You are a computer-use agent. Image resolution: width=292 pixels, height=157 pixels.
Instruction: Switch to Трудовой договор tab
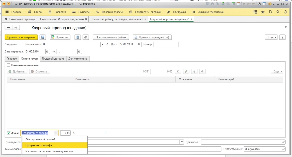[53, 59]
